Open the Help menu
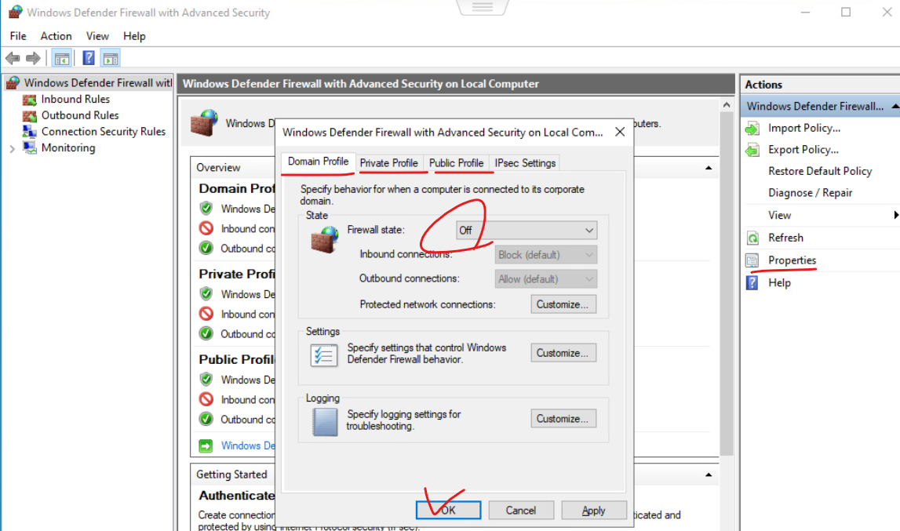900x531 pixels. (133, 36)
